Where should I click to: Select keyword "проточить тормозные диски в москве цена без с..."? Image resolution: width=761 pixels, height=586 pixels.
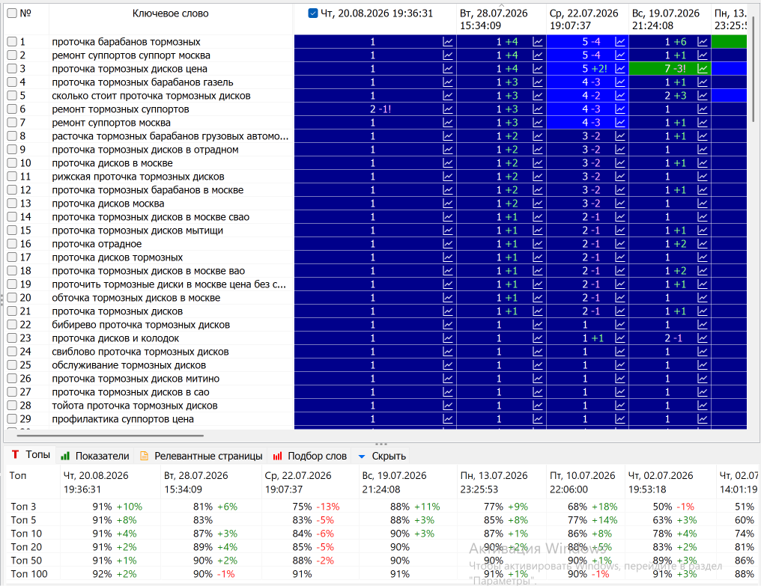click(169, 284)
